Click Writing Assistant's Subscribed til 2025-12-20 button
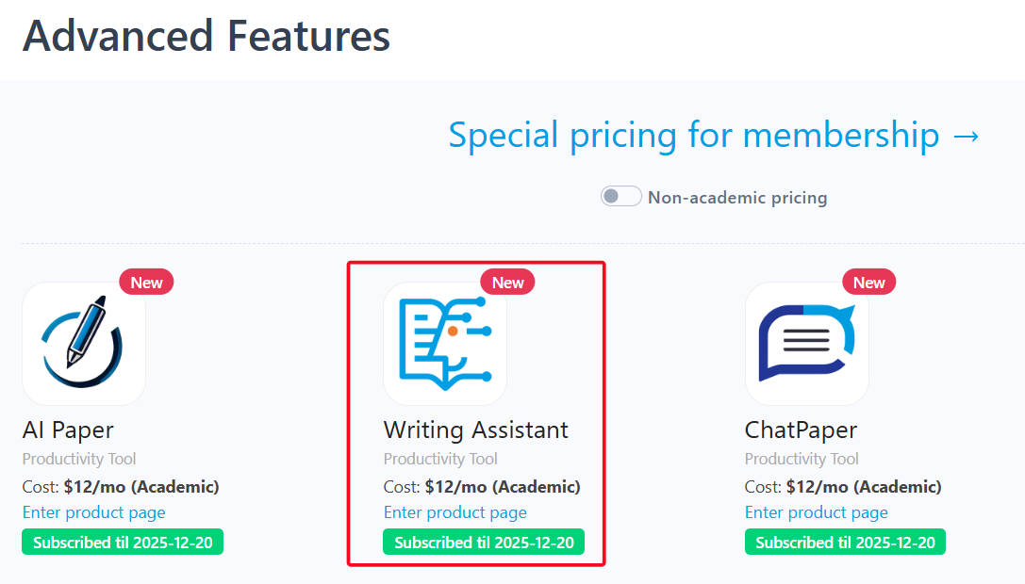Image resolution: width=1025 pixels, height=584 pixels. click(x=484, y=543)
